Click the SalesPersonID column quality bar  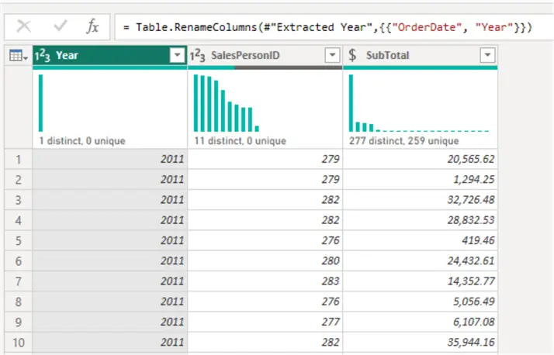[265, 67]
